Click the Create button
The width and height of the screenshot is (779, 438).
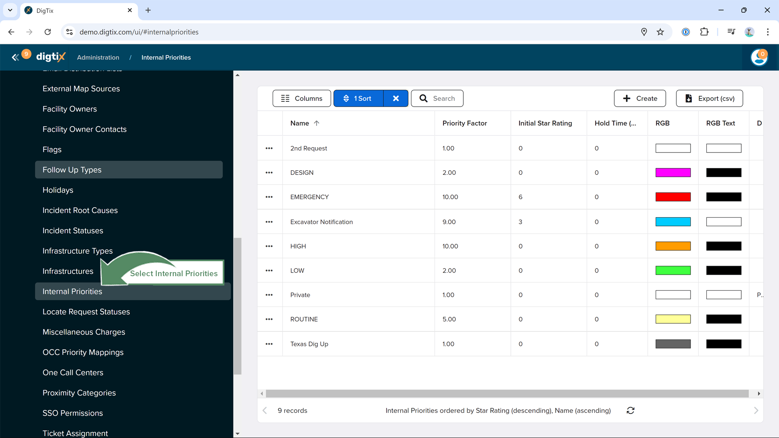click(x=640, y=99)
